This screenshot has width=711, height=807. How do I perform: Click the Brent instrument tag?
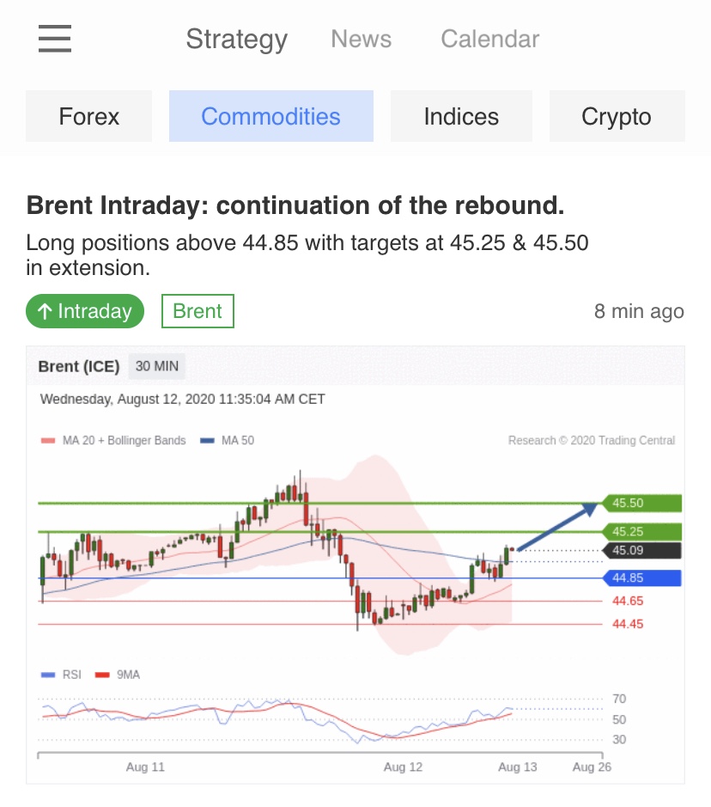click(197, 311)
